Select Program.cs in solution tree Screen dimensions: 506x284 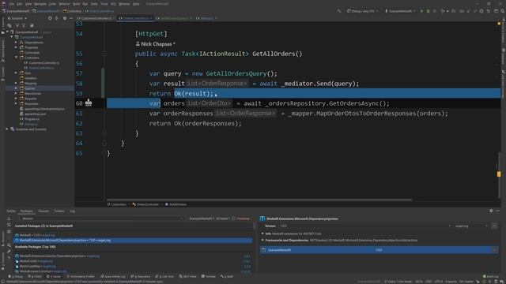coord(32,119)
